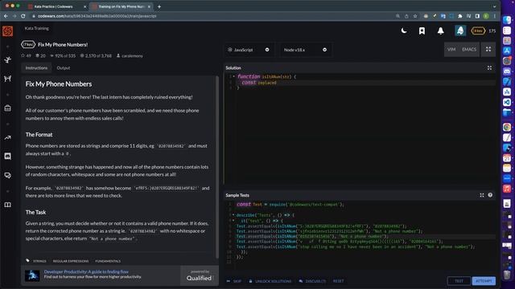This screenshot has width=515, height=289.
Task: Reload the page
Action: 23,16
